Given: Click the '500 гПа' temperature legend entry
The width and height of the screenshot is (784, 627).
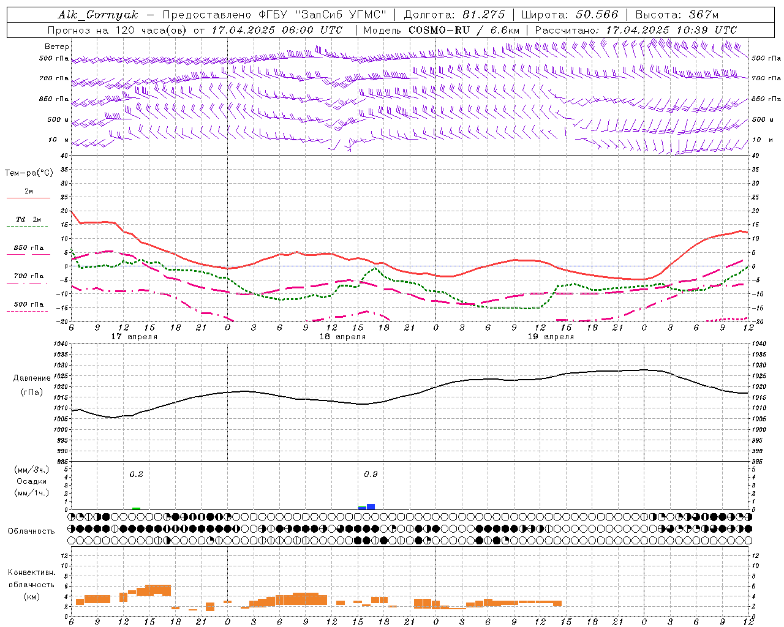Looking at the screenshot, I should 29,304.
